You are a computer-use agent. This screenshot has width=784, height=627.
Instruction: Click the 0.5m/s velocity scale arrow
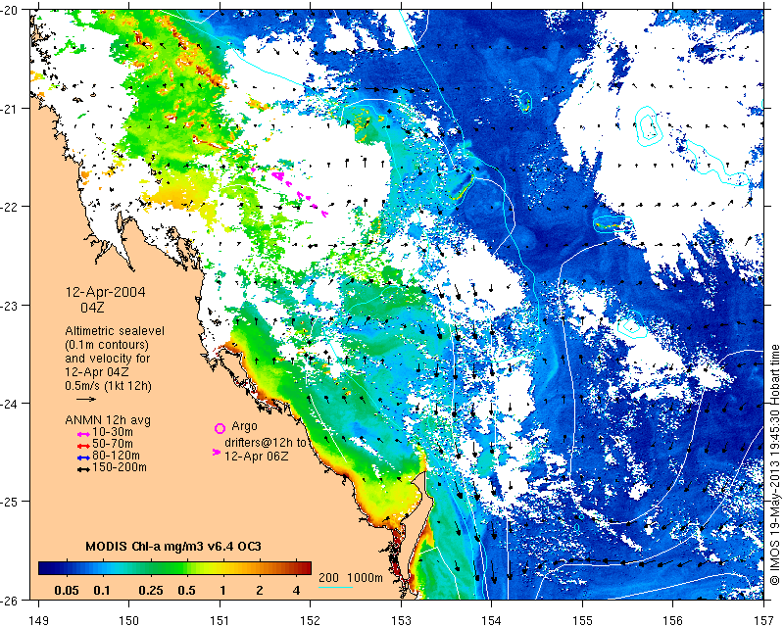click(86, 399)
